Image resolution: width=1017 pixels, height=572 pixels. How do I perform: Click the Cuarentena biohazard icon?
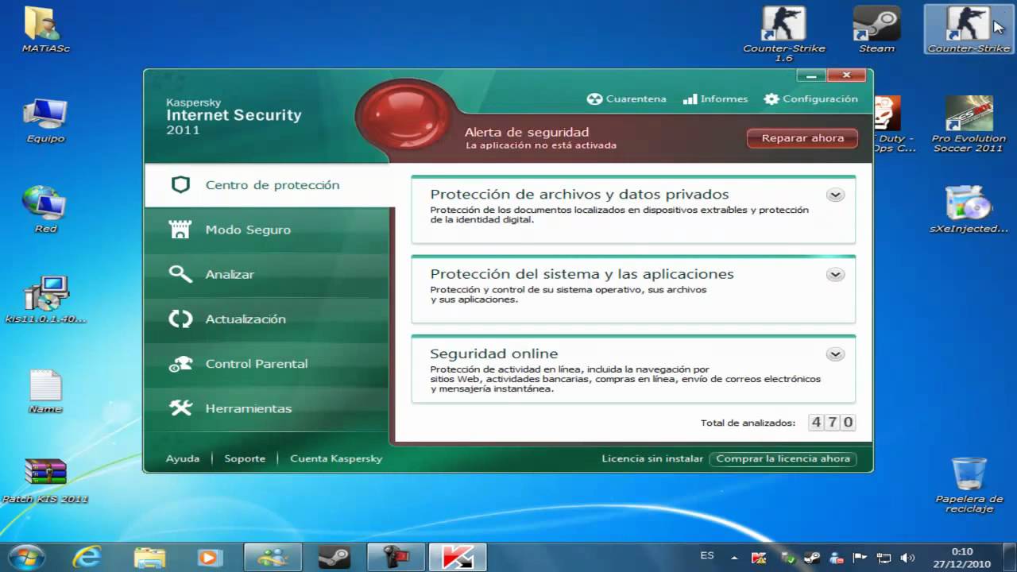594,99
